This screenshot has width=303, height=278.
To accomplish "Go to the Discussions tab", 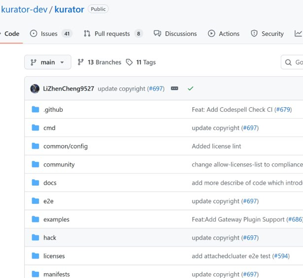I will (175, 33).
